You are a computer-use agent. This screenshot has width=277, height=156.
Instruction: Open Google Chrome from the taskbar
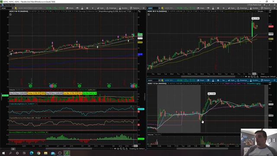coord(39,153)
